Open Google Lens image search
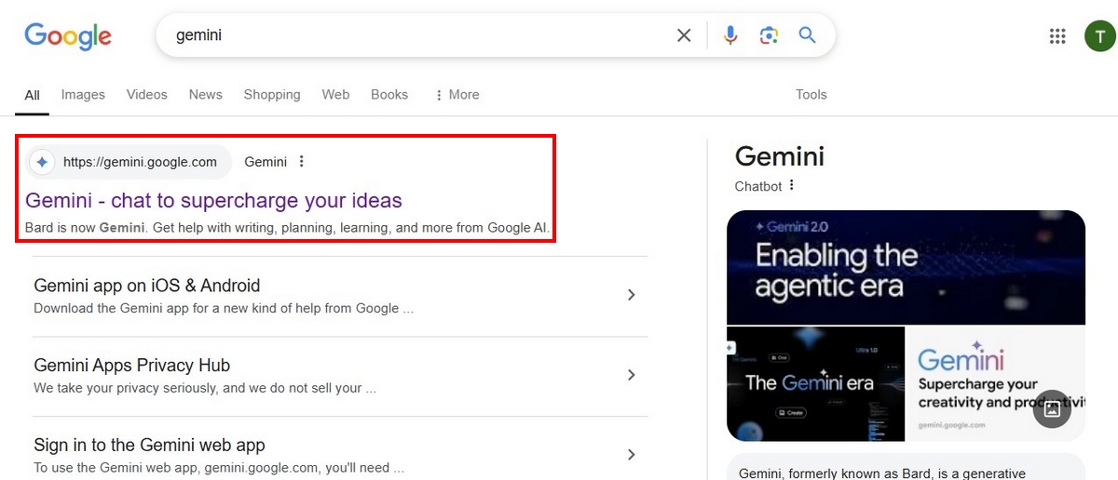The image size is (1118, 480). pos(769,35)
